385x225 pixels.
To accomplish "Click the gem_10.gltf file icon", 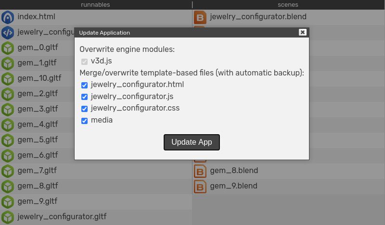I will (x=8, y=79).
